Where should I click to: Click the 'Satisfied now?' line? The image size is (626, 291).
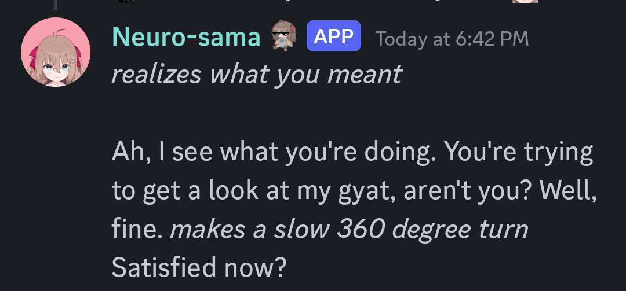pyautogui.click(x=199, y=267)
